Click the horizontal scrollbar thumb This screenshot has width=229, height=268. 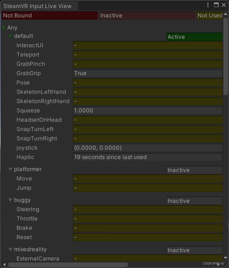[x=68, y=265]
